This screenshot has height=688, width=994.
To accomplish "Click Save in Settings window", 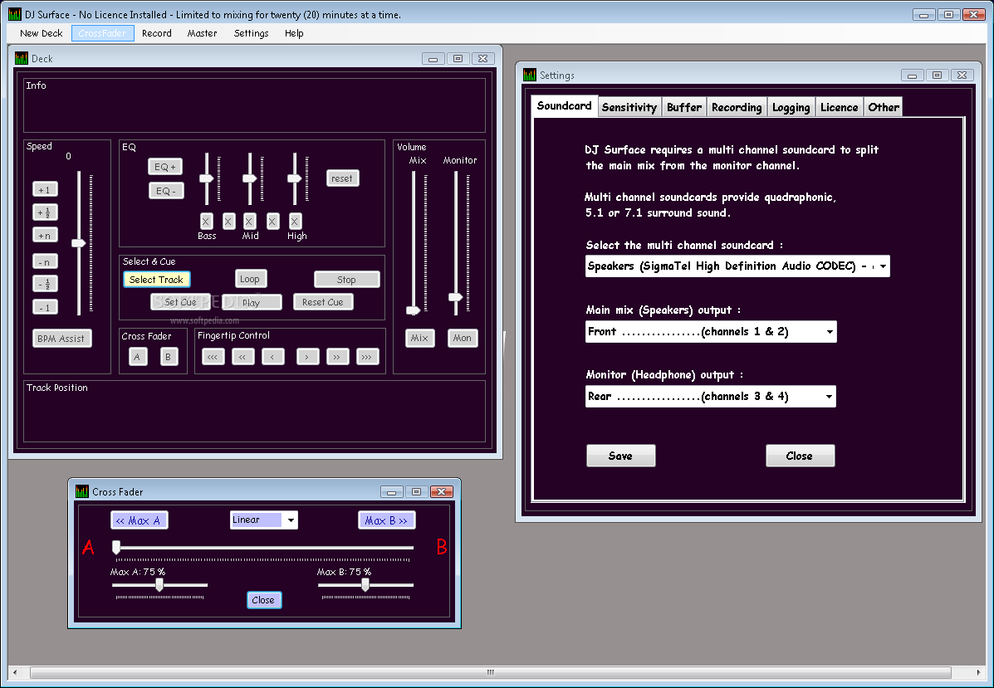I will click(x=620, y=456).
